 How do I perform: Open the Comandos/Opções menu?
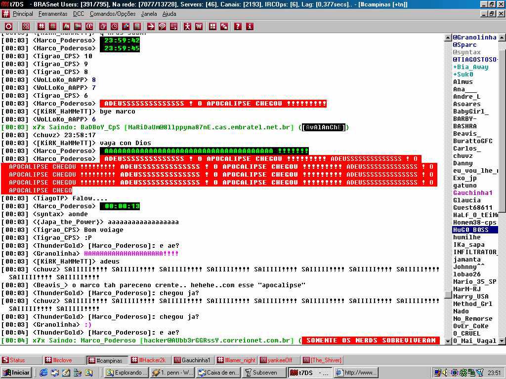pyautogui.click(x=113, y=14)
